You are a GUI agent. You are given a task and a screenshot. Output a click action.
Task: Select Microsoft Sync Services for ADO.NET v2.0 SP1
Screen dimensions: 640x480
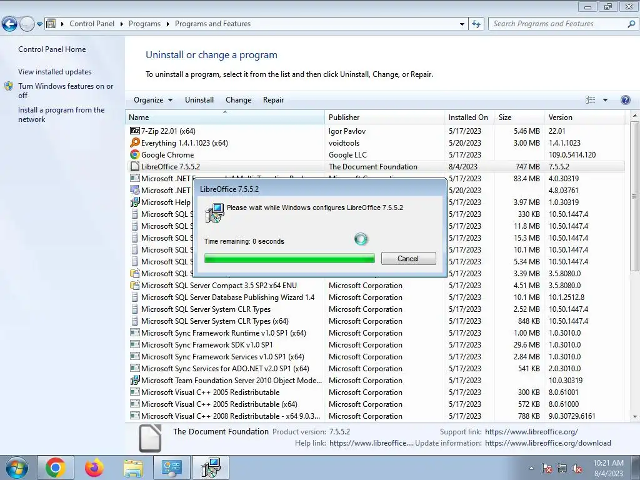point(375,369)
